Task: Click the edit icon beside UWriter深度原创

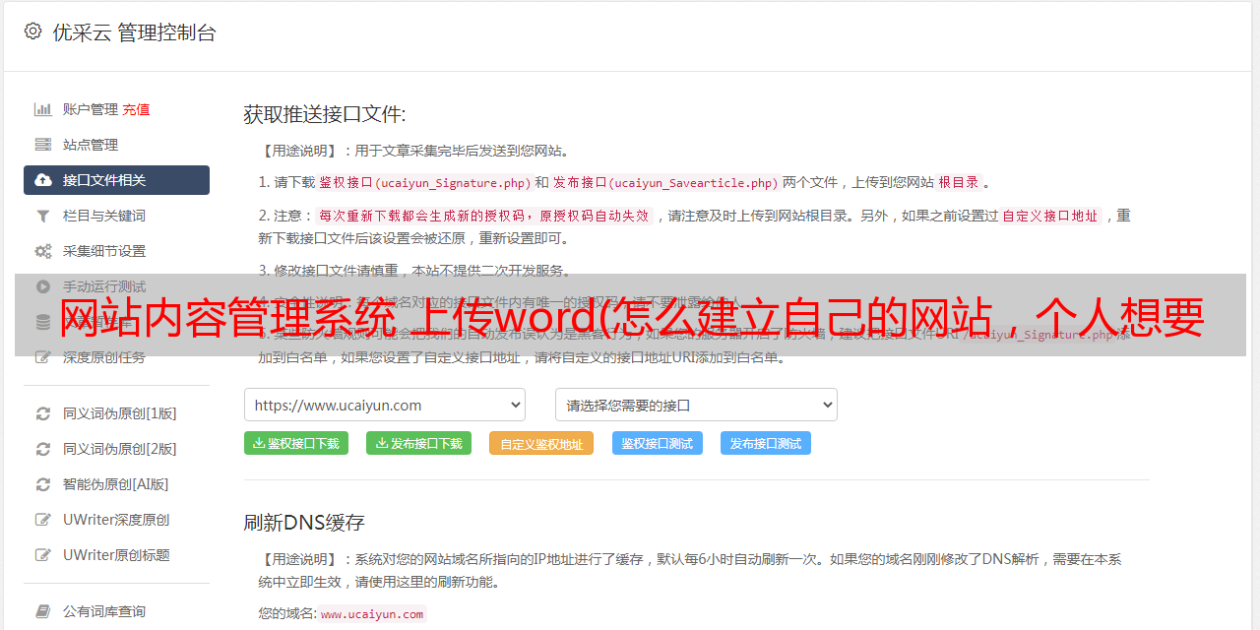Action: [43, 520]
